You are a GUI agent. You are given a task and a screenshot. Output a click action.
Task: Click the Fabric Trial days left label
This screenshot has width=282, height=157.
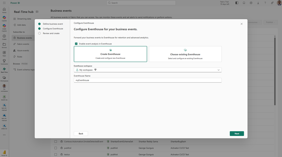[225, 3]
